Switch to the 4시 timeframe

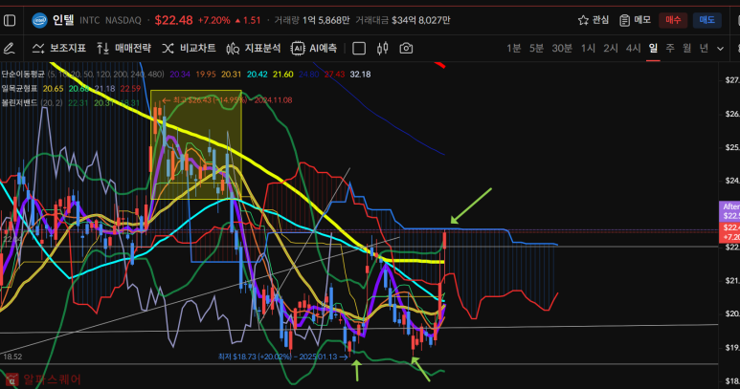[x=634, y=48]
